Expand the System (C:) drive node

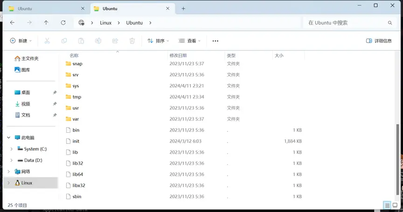(x=11, y=149)
